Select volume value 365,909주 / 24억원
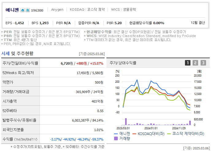 pyautogui.click(x=90, y=92)
